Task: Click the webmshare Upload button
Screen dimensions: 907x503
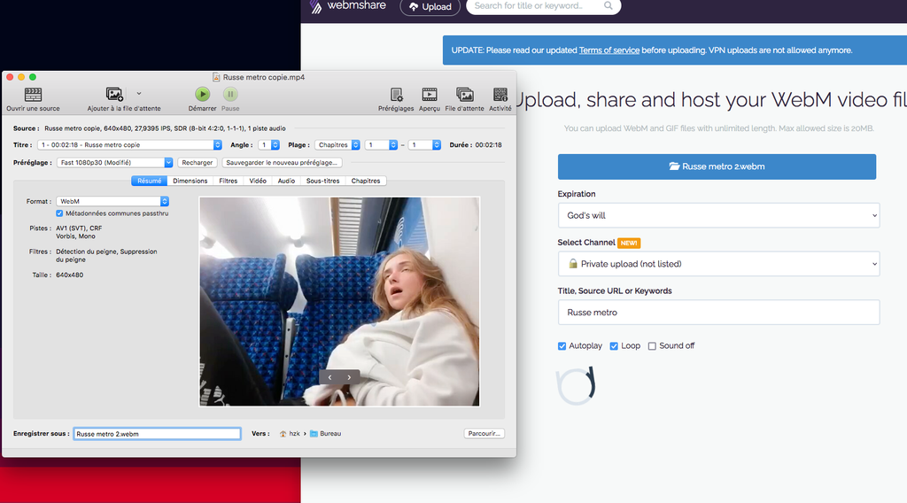Action: [430, 7]
